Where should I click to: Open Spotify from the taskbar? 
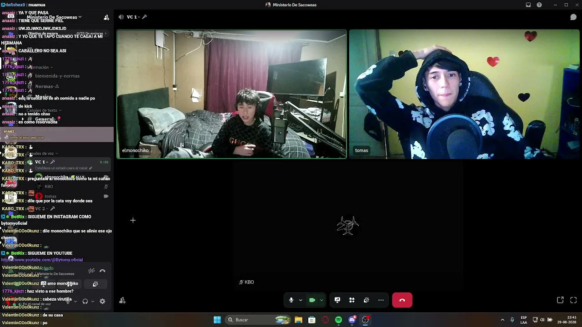pos(338,320)
